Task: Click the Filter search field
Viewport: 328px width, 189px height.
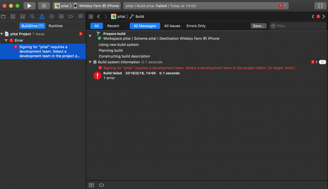Action: pos(298,26)
